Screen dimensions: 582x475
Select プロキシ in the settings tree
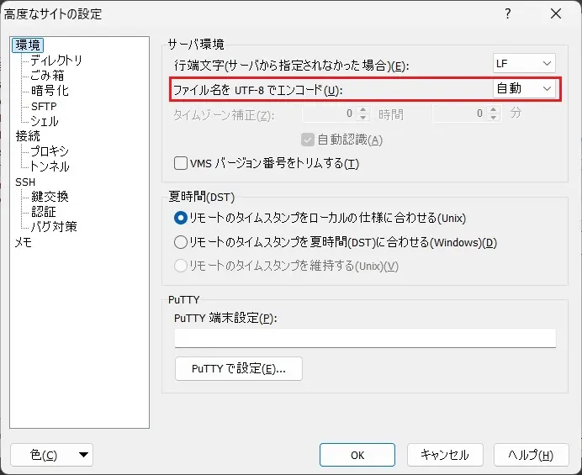coord(50,151)
